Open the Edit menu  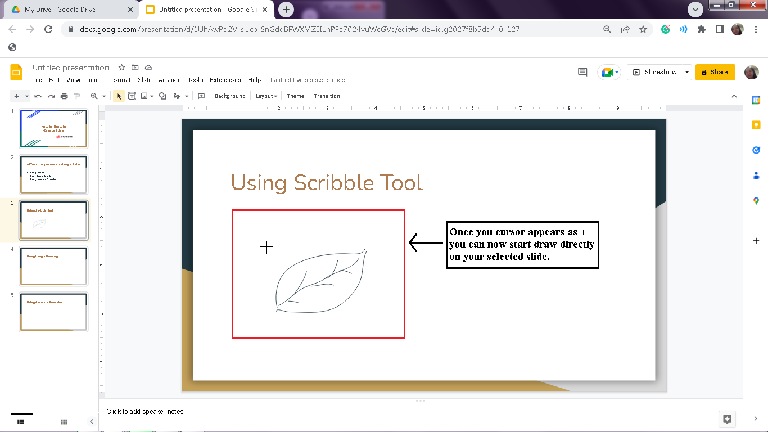click(x=54, y=80)
